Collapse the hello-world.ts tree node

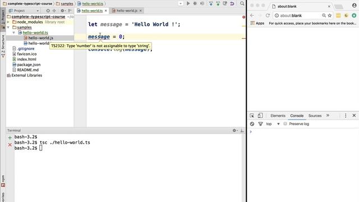[13, 33]
